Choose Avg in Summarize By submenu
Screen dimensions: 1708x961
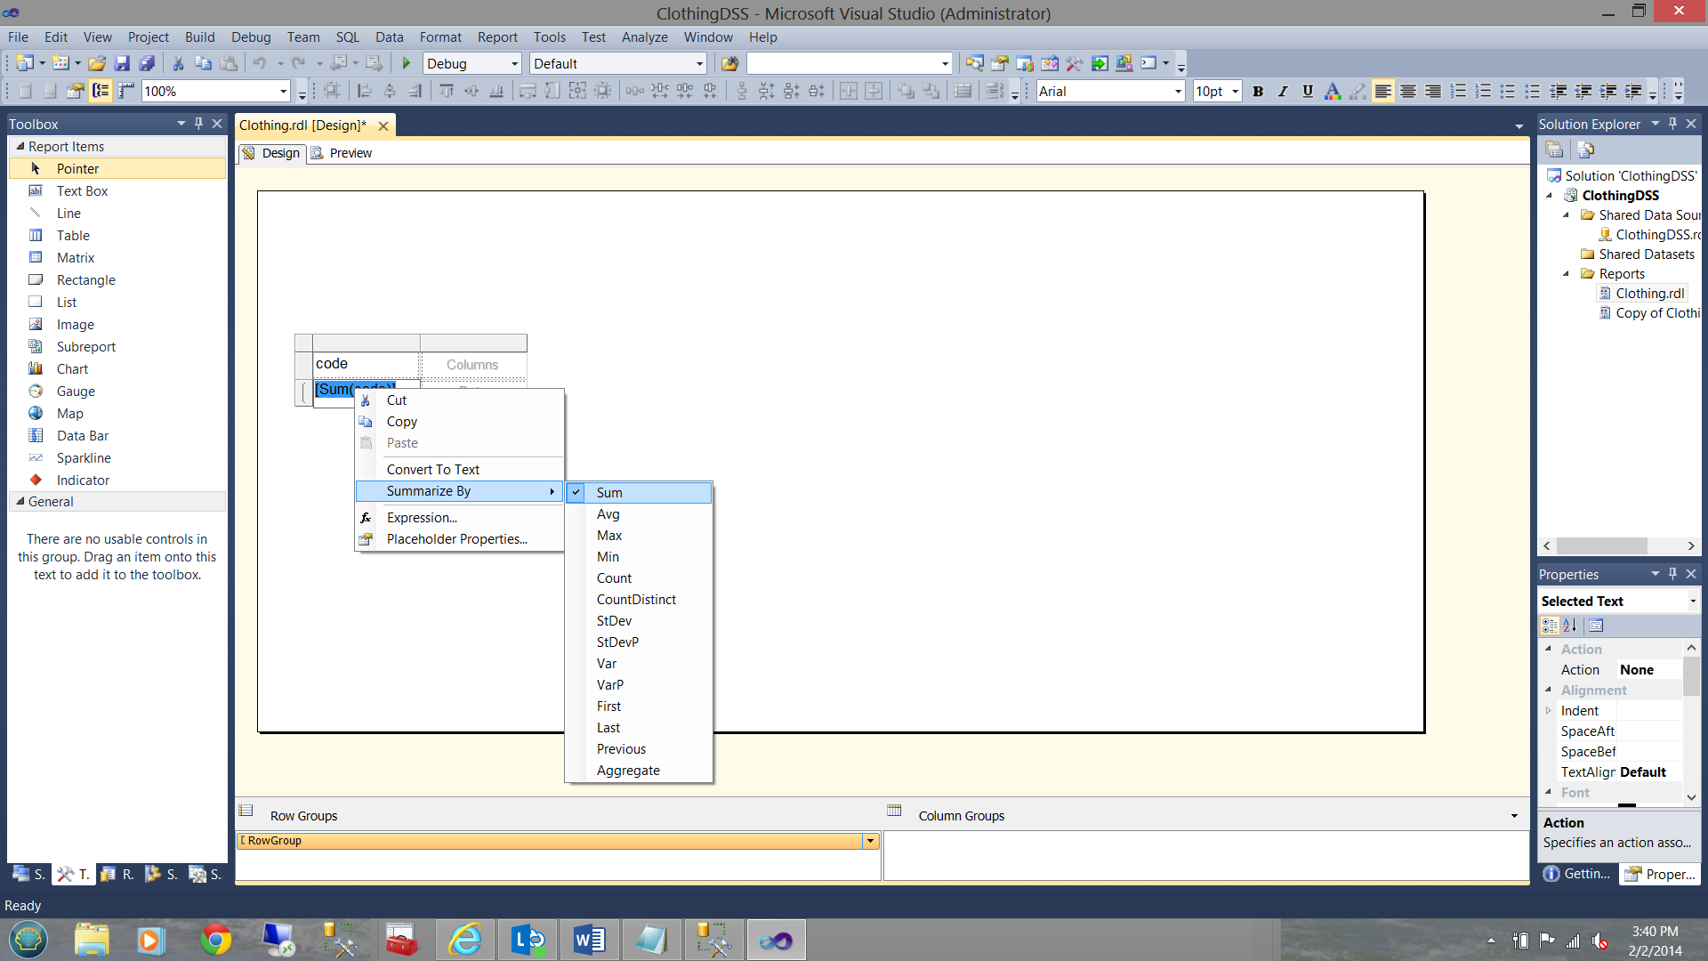[608, 514]
